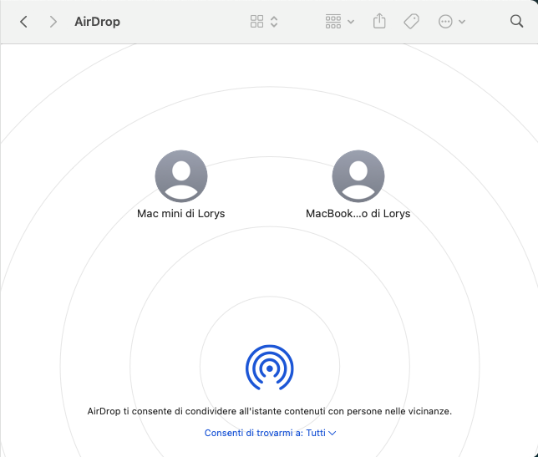Image resolution: width=538 pixels, height=457 pixels.
Task: Open 'Consenti di trovarmi a: Tutti' menu
Action: (x=270, y=433)
